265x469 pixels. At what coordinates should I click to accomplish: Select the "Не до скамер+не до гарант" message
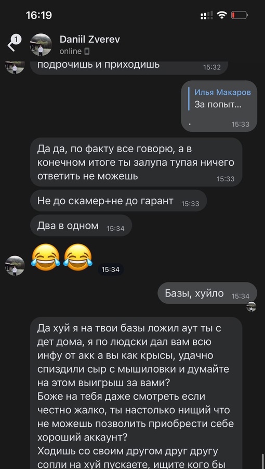(118, 201)
